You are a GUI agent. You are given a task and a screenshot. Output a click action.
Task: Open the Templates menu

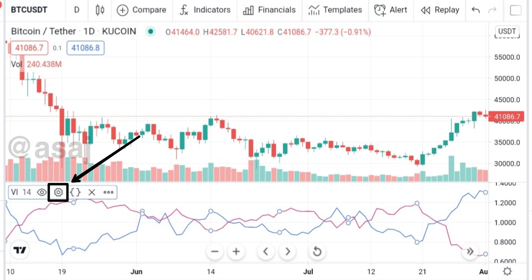[335, 10]
